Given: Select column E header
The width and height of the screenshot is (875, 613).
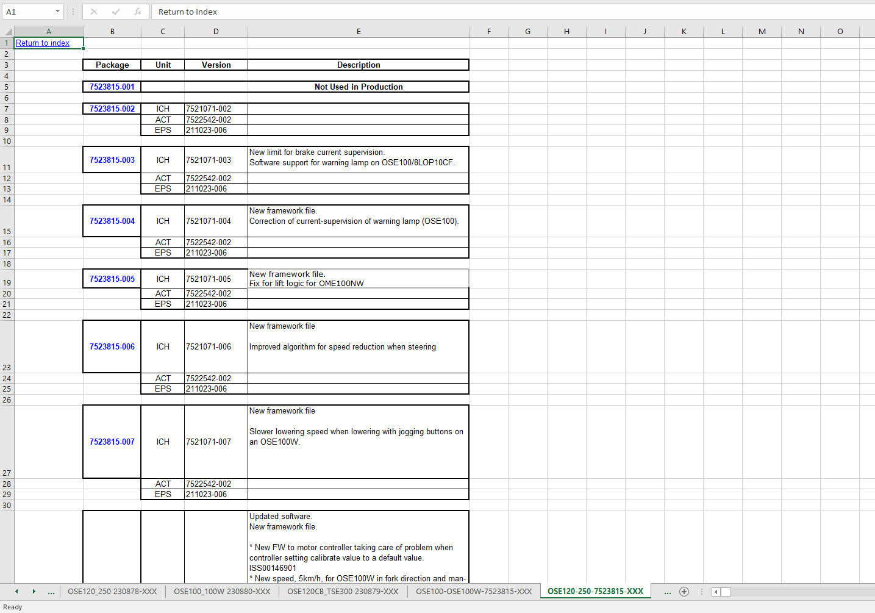Looking at the screenshot, I should tap(359, 32).
